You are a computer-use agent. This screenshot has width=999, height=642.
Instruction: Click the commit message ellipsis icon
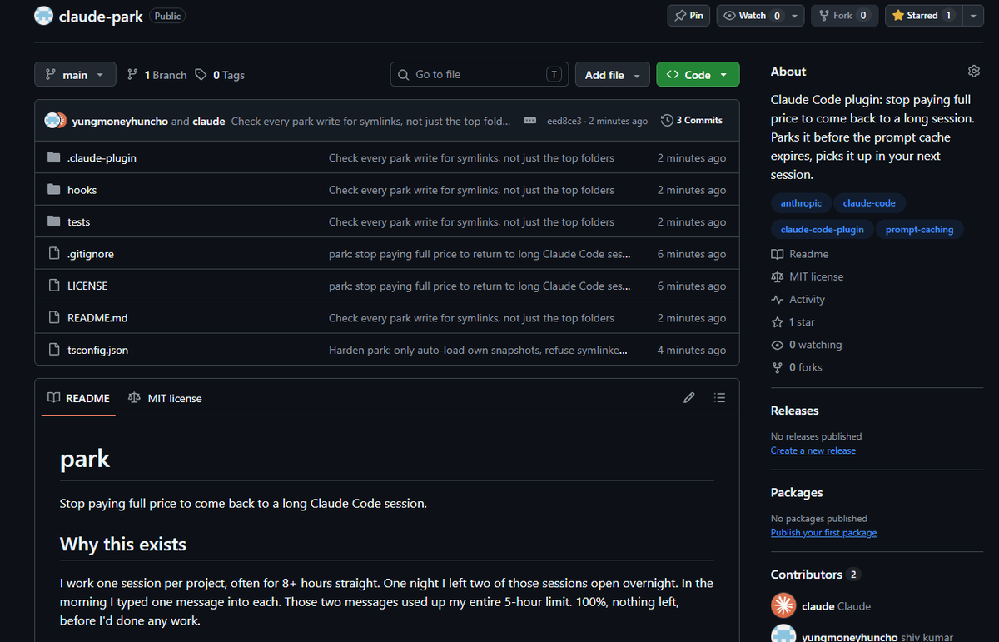click(529, 121)
